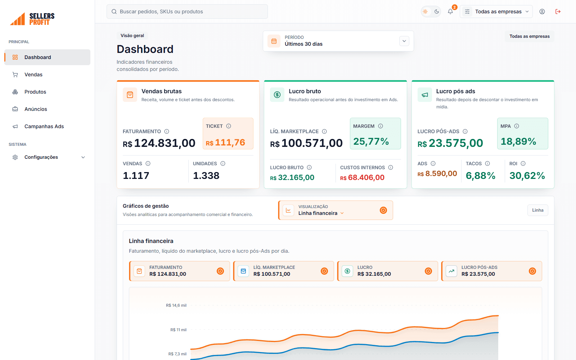Show info for ROI metric
This screenshot has width=576, height=360.
(x=523, y=163)
